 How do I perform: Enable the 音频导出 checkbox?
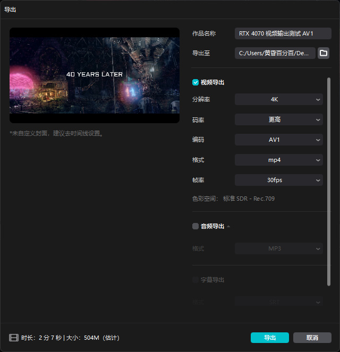pyautogui.click(x=195, y=226)
